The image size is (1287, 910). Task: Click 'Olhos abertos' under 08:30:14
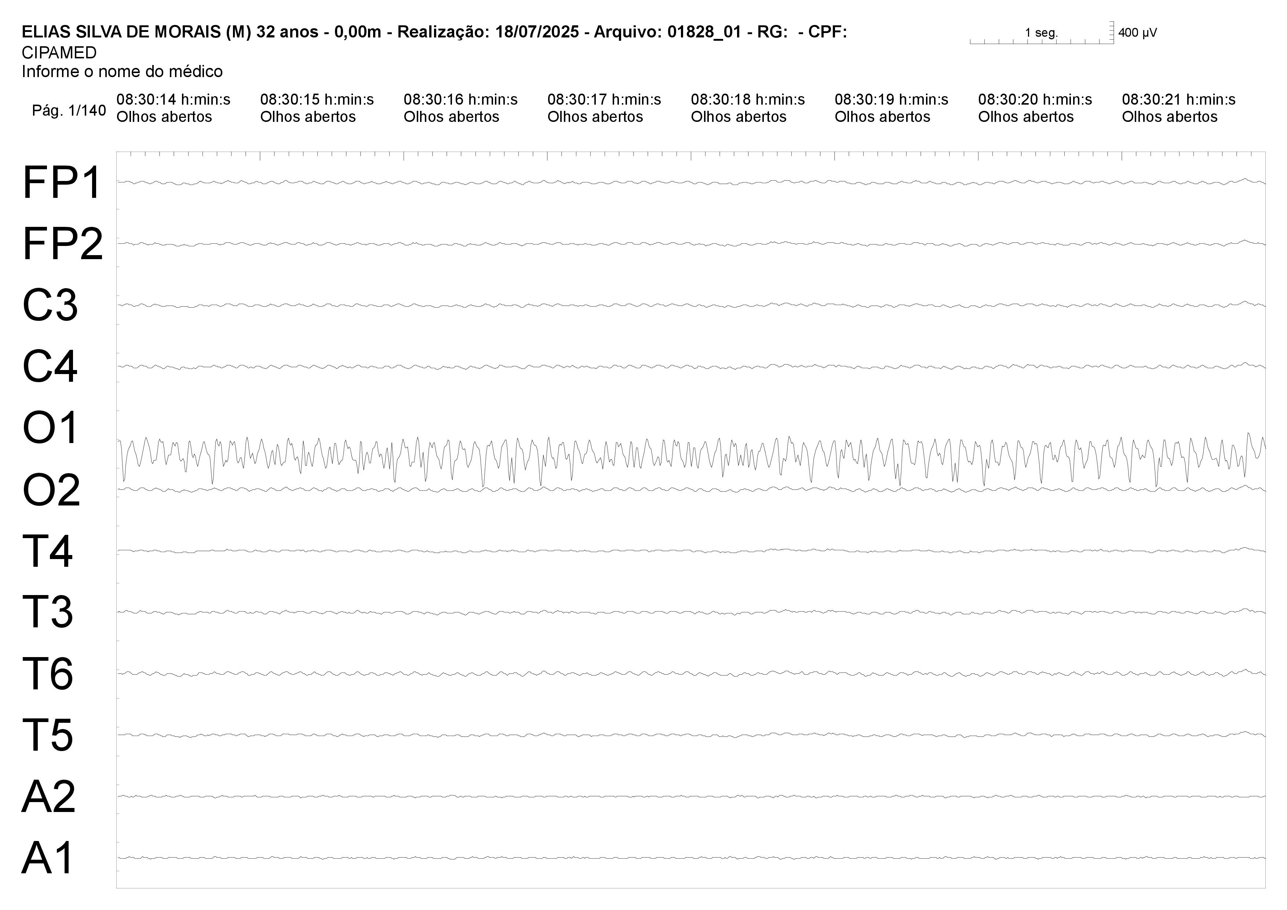[164, 117]
